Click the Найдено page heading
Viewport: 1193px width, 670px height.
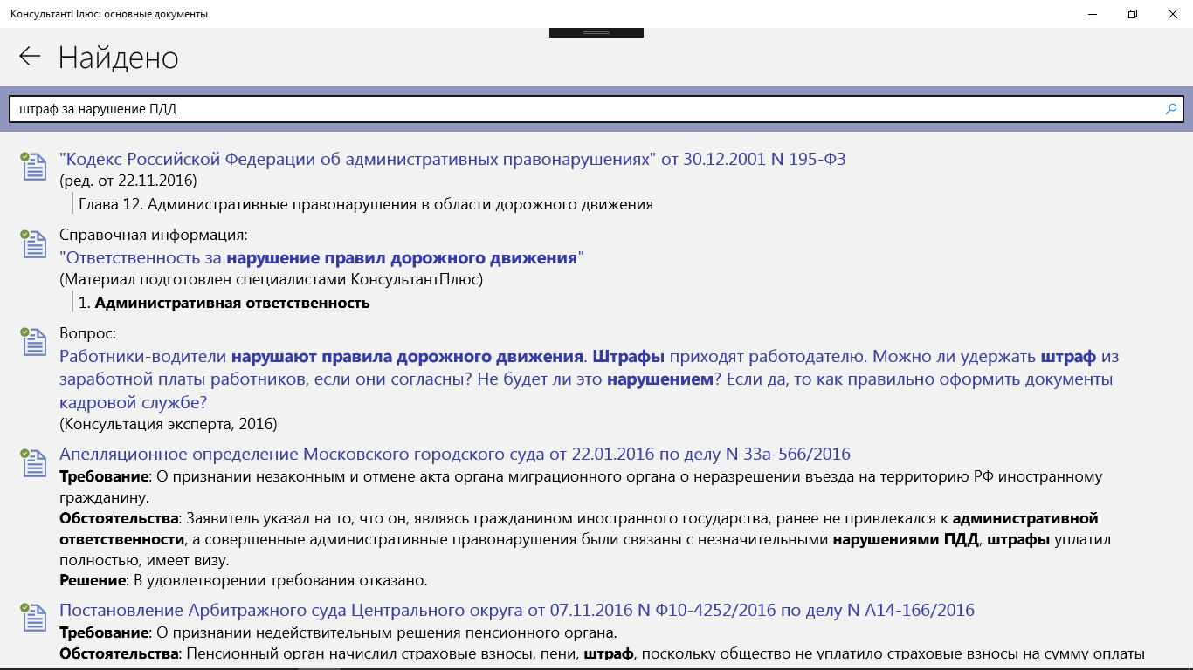click(119, 58)
